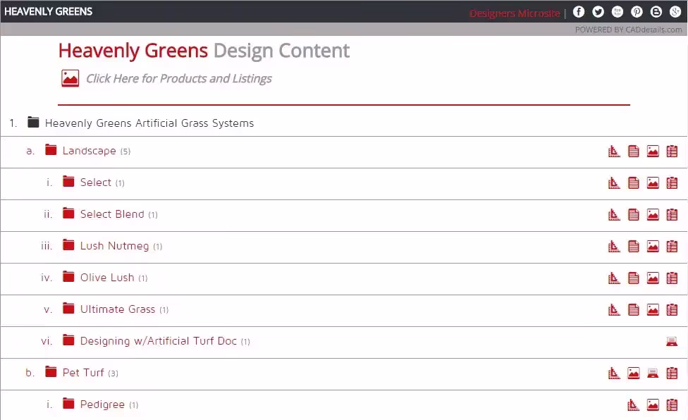Collapse the Landscape (5) folder
This screenshot has width=688, height=420.
coord(51,150)
